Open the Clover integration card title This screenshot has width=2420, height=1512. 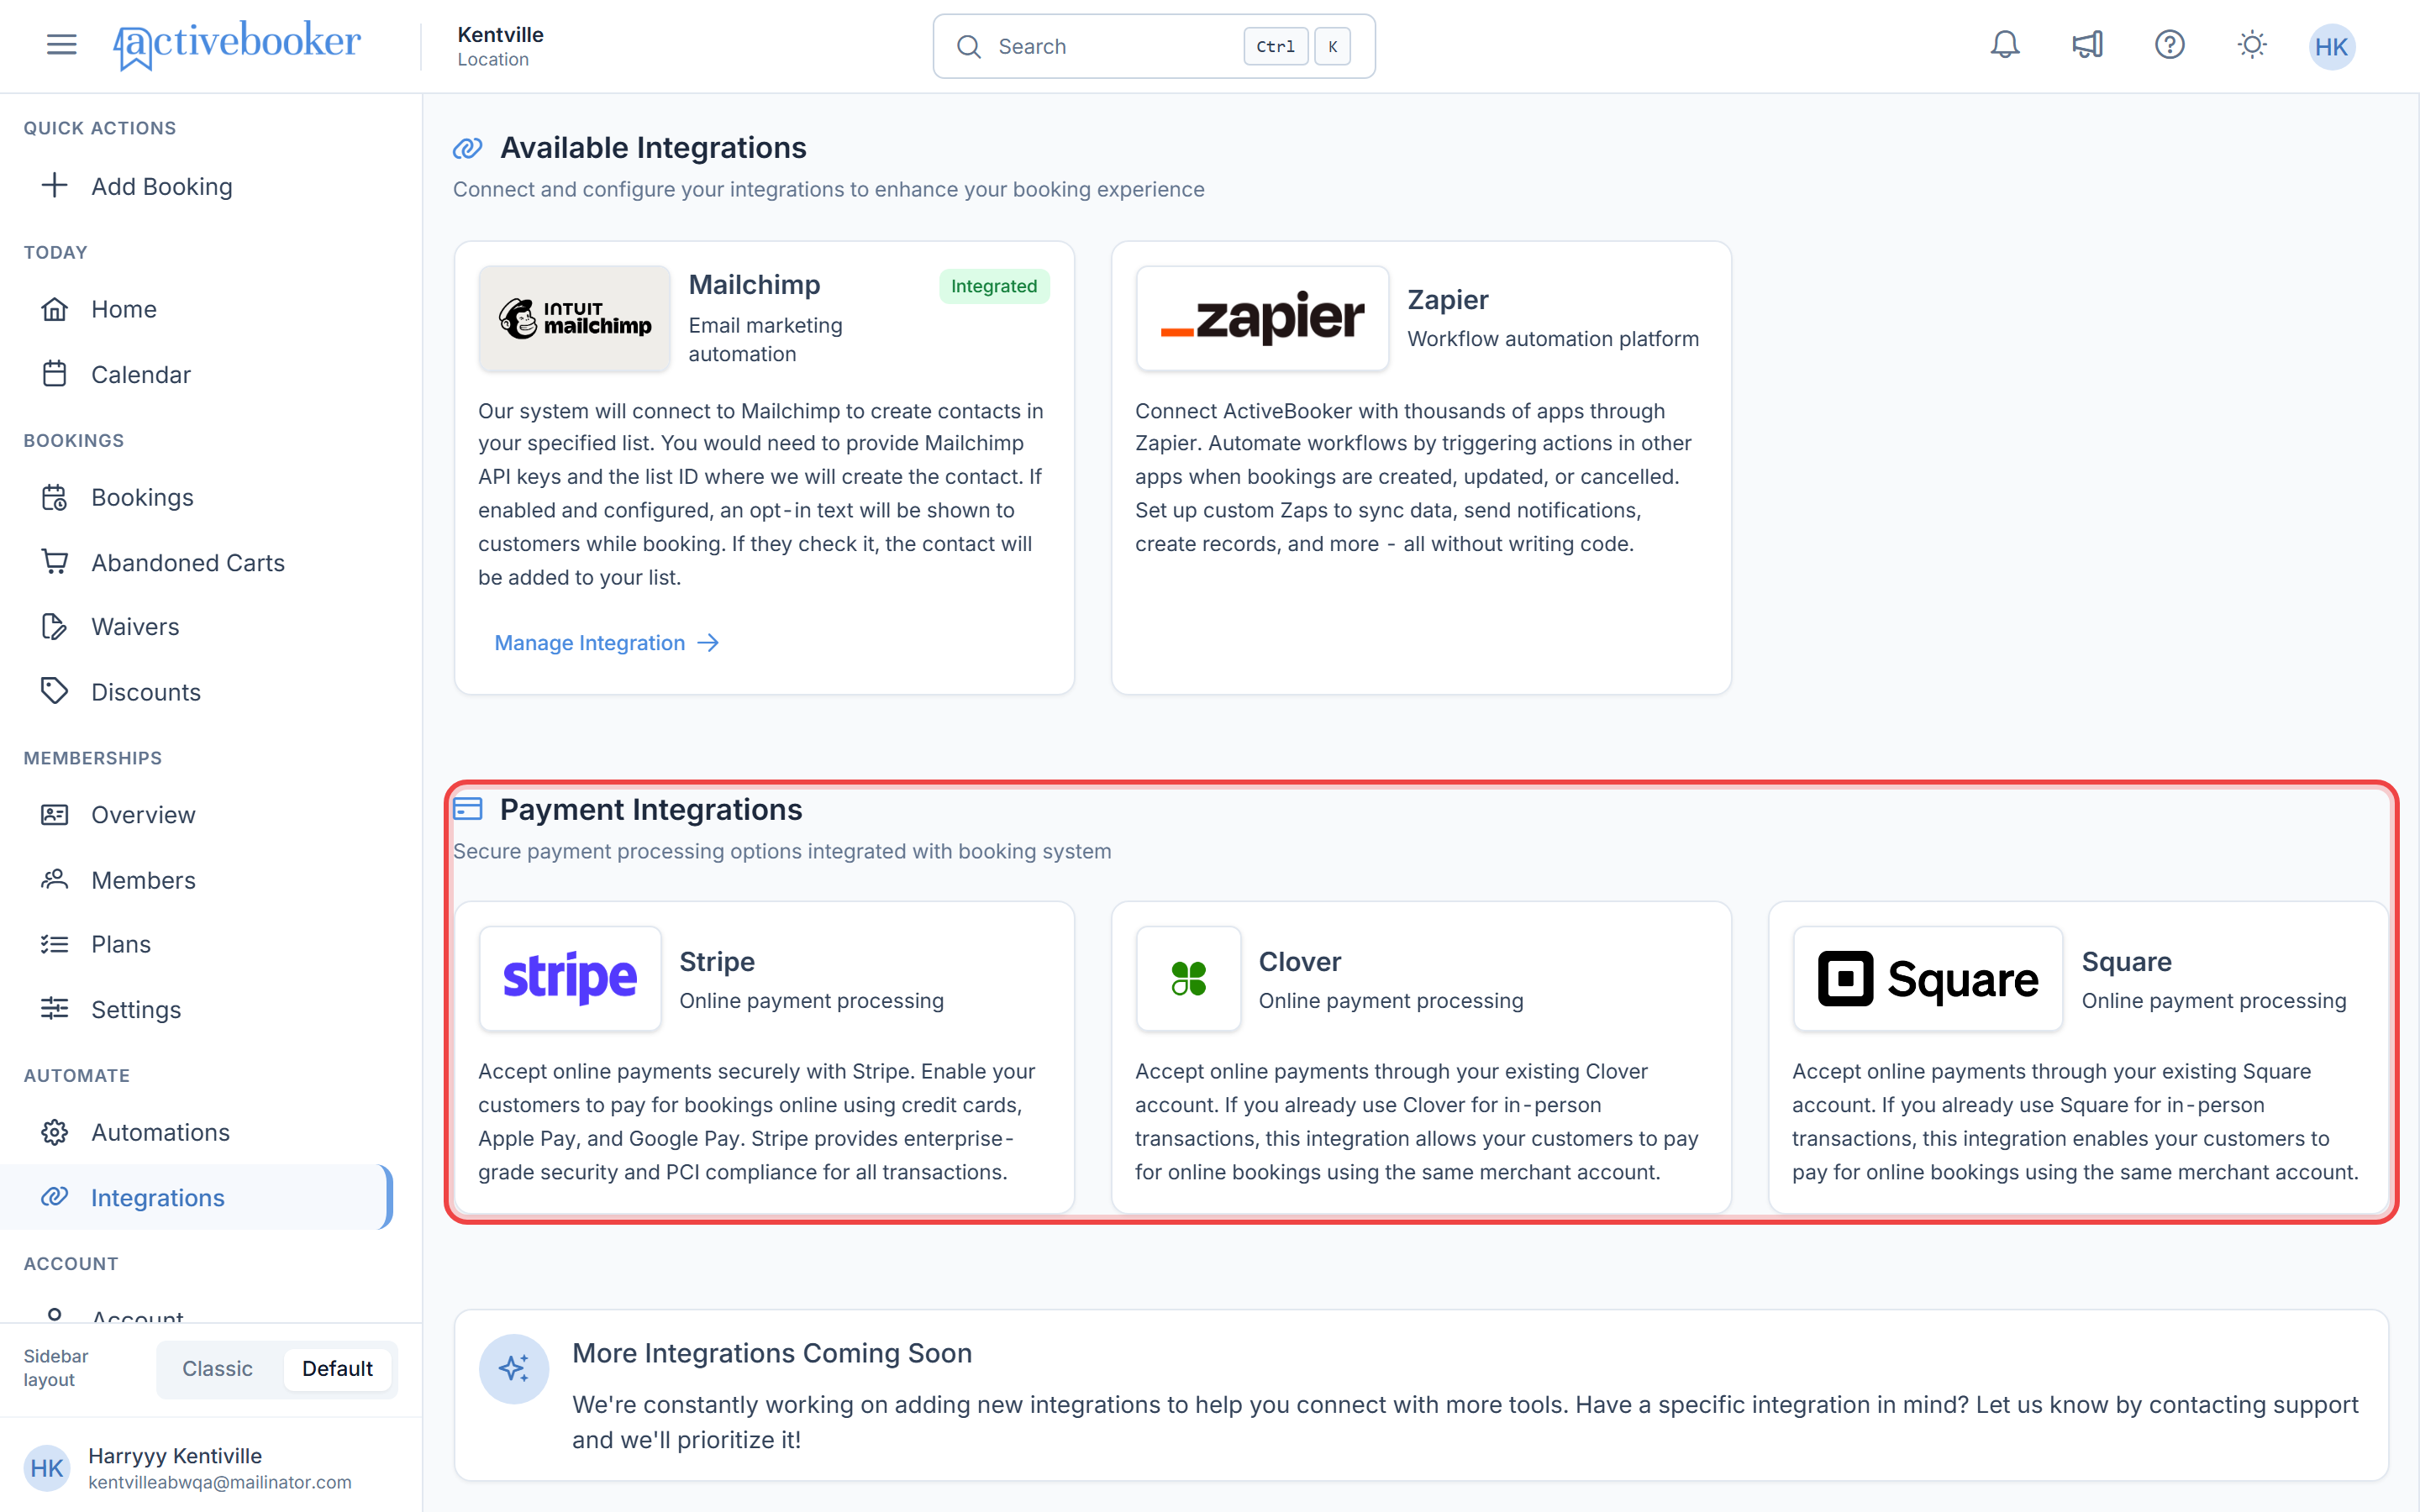pos(1299,961)
